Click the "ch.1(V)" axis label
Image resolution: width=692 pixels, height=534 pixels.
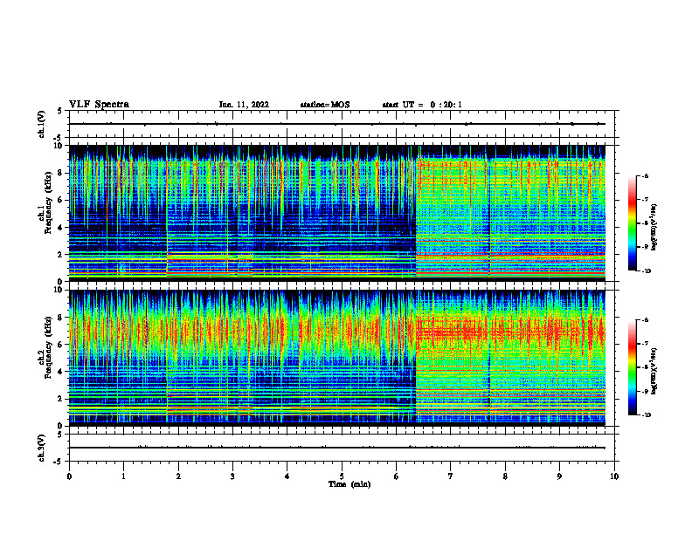(42, 124)
